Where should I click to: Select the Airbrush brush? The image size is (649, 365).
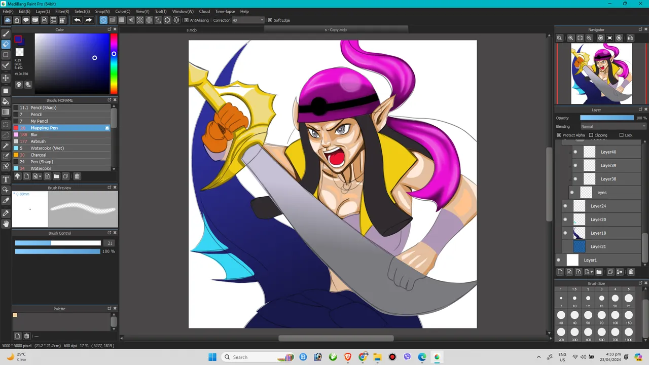tap(62, 141)
